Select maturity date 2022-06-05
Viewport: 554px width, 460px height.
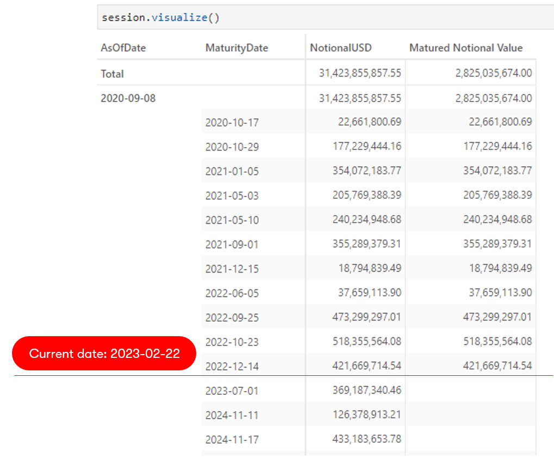[232, 293]
